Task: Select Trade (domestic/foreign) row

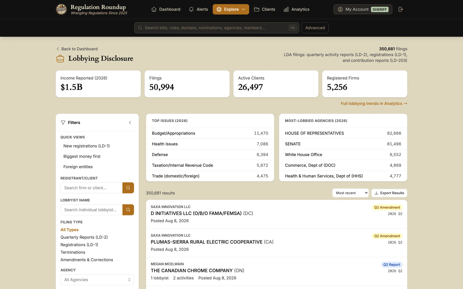Action: 210,176
